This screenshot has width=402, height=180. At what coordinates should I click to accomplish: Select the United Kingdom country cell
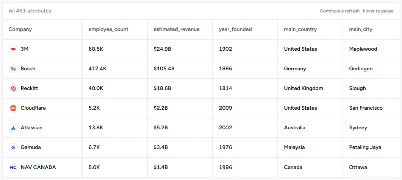[303, 88]
